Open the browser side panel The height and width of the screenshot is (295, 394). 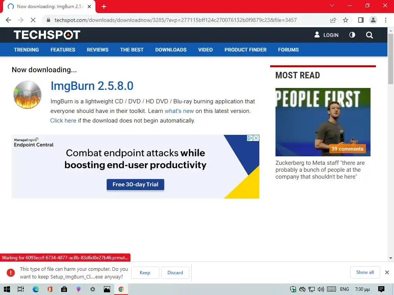361,20
